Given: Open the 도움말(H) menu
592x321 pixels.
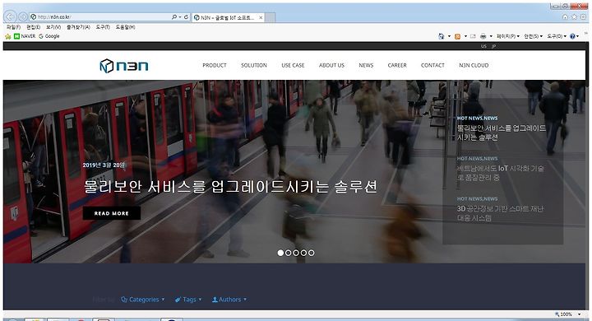Looking at the screenshot, I should pos(125,27).
